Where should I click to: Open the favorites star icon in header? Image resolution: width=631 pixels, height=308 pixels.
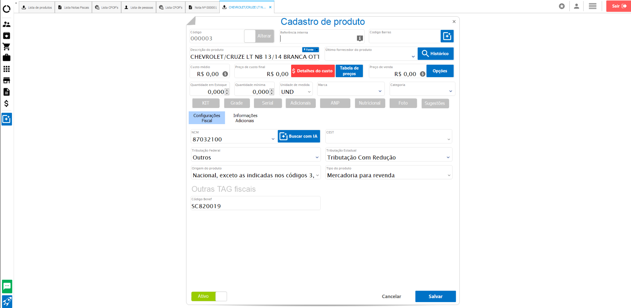point(562,6)
